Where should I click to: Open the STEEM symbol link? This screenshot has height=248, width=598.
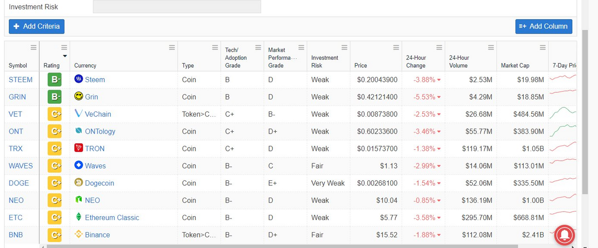click(21, 80)
